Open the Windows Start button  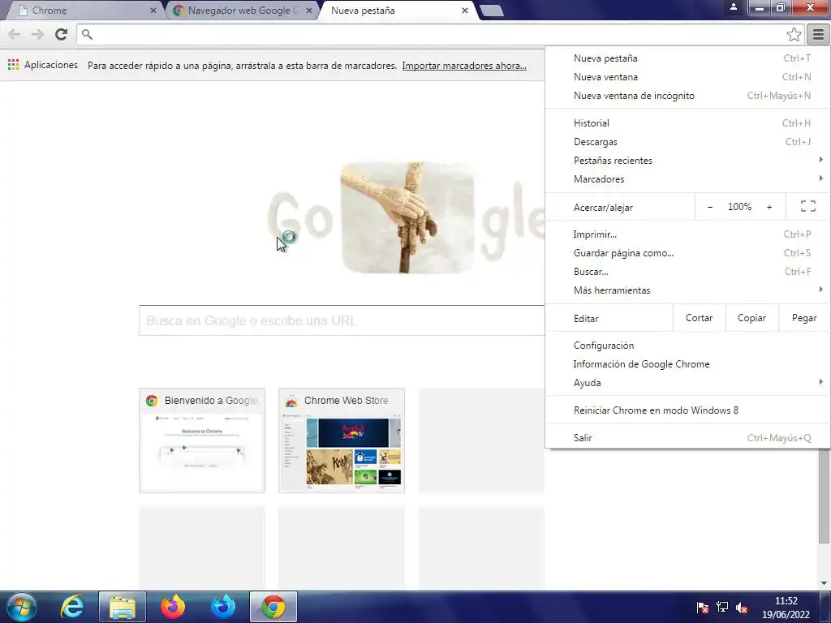(x=22, y=607)
